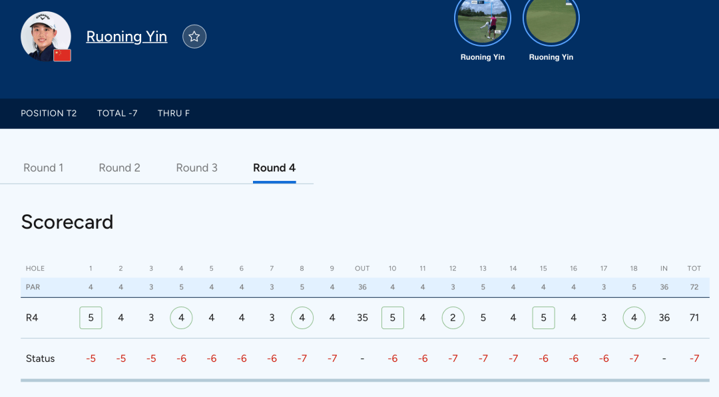Click the squared bogey score on hole 15
The image size is (719, 397).
pos(543,318)
